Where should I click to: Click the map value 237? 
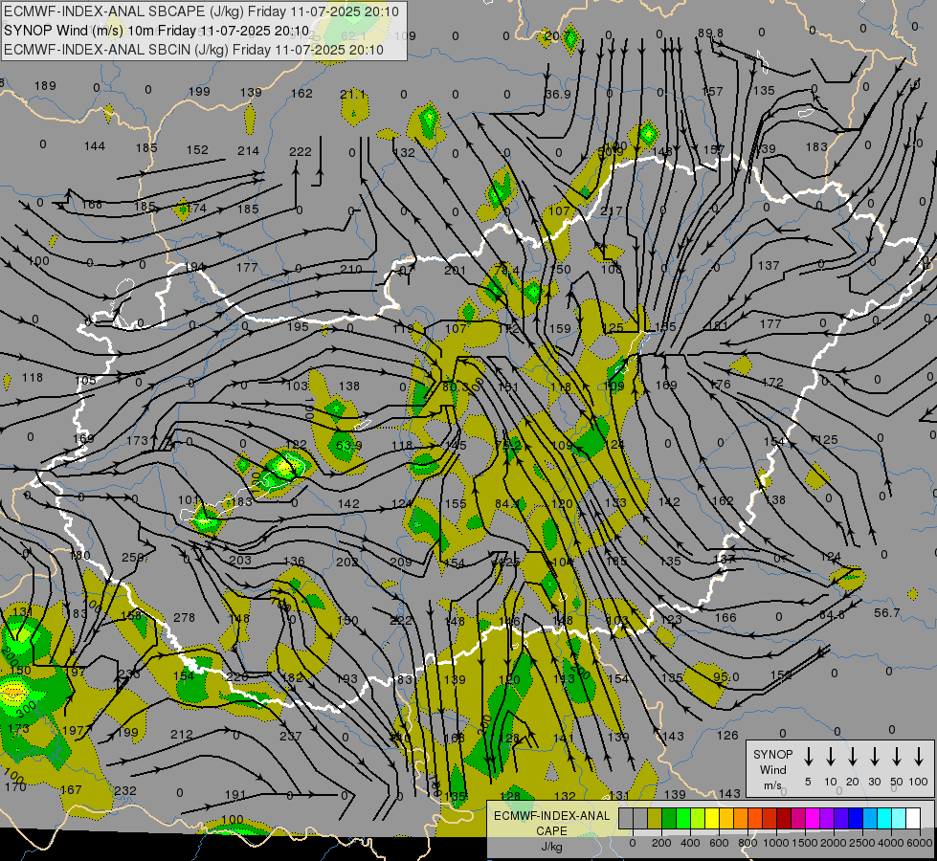(x=290, y=736)
